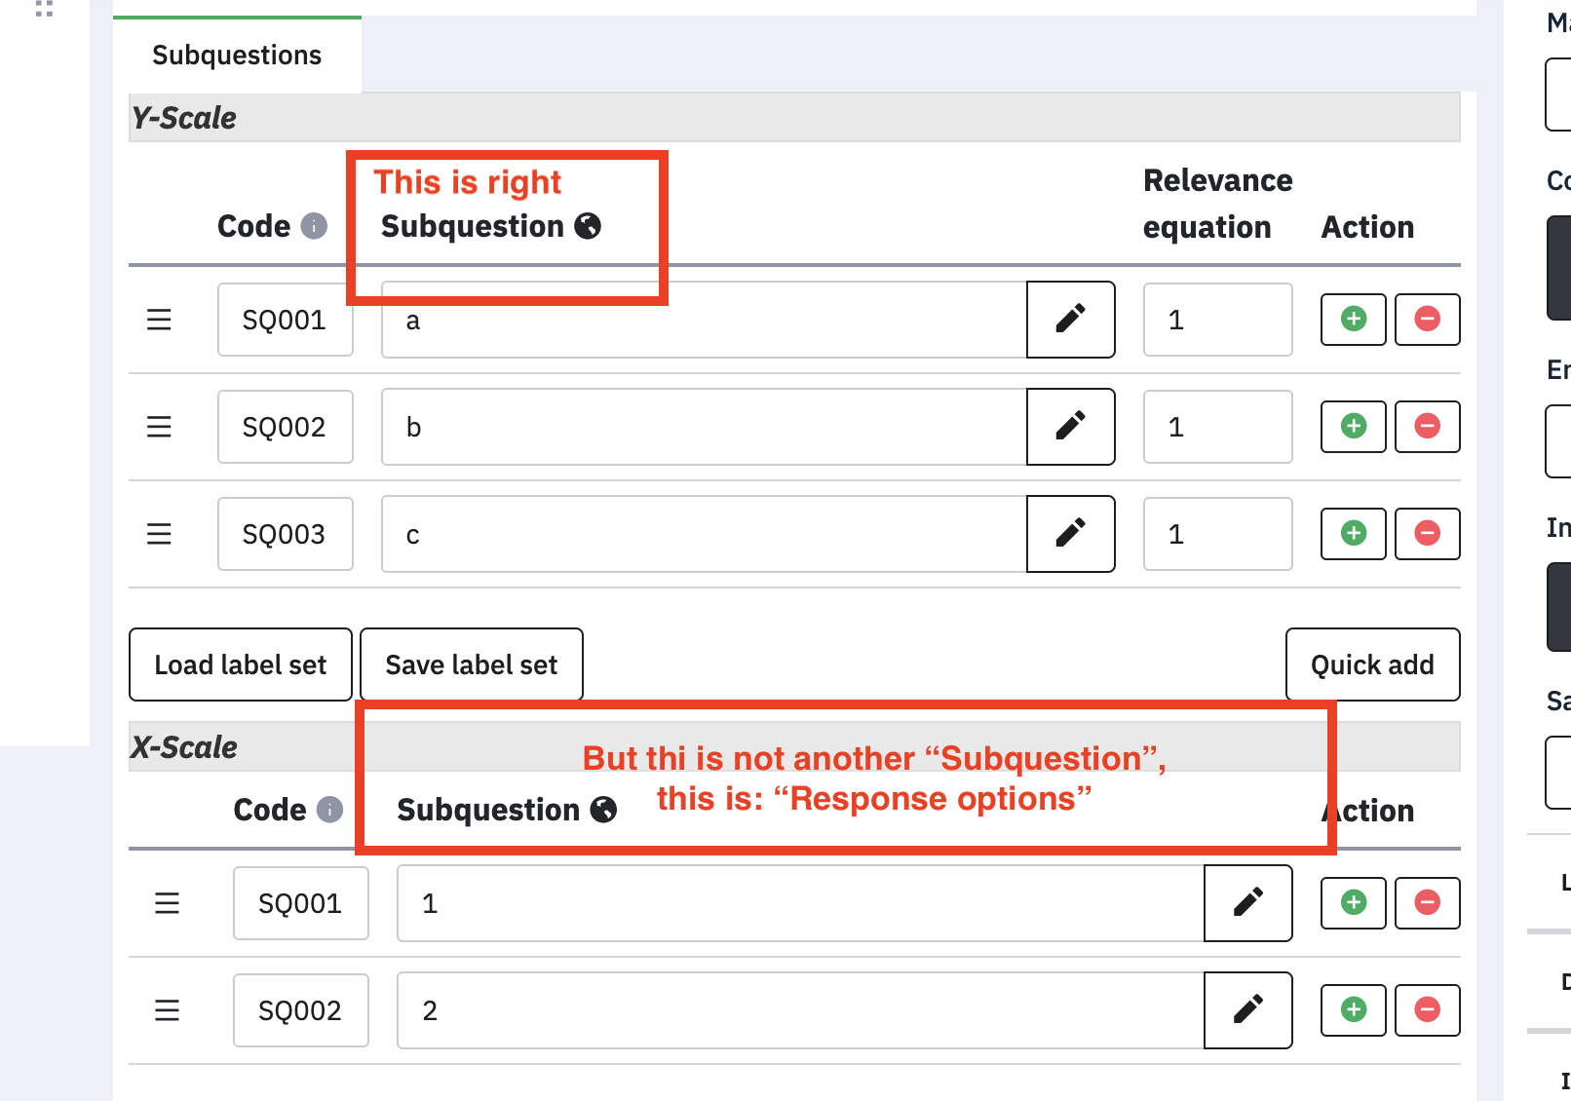Image resolution: width=1571 pixels, height=1101 pixels.
Task: Click red minus icon in Y-Scale SQ001 row
Action: [1427, 320]
